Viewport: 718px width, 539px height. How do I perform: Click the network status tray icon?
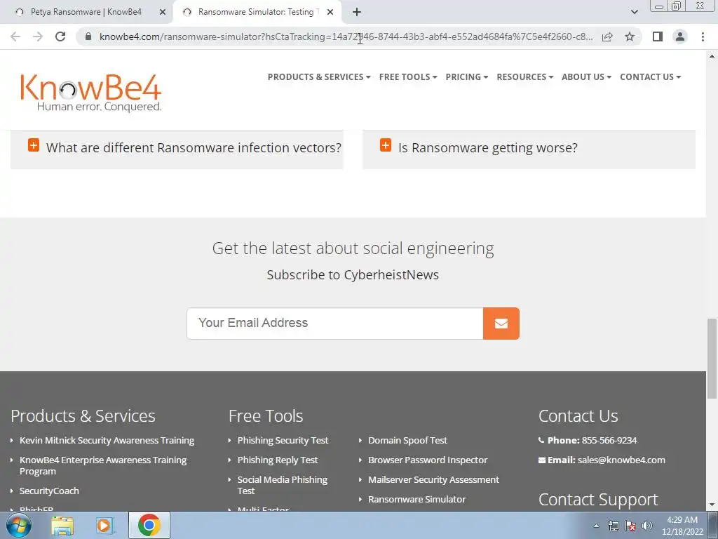pos(613,526)
